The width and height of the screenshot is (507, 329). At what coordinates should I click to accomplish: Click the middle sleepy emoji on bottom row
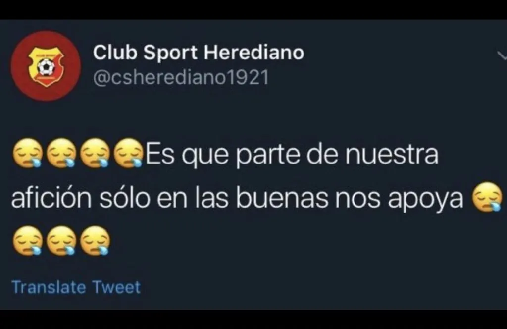point(61,241)
